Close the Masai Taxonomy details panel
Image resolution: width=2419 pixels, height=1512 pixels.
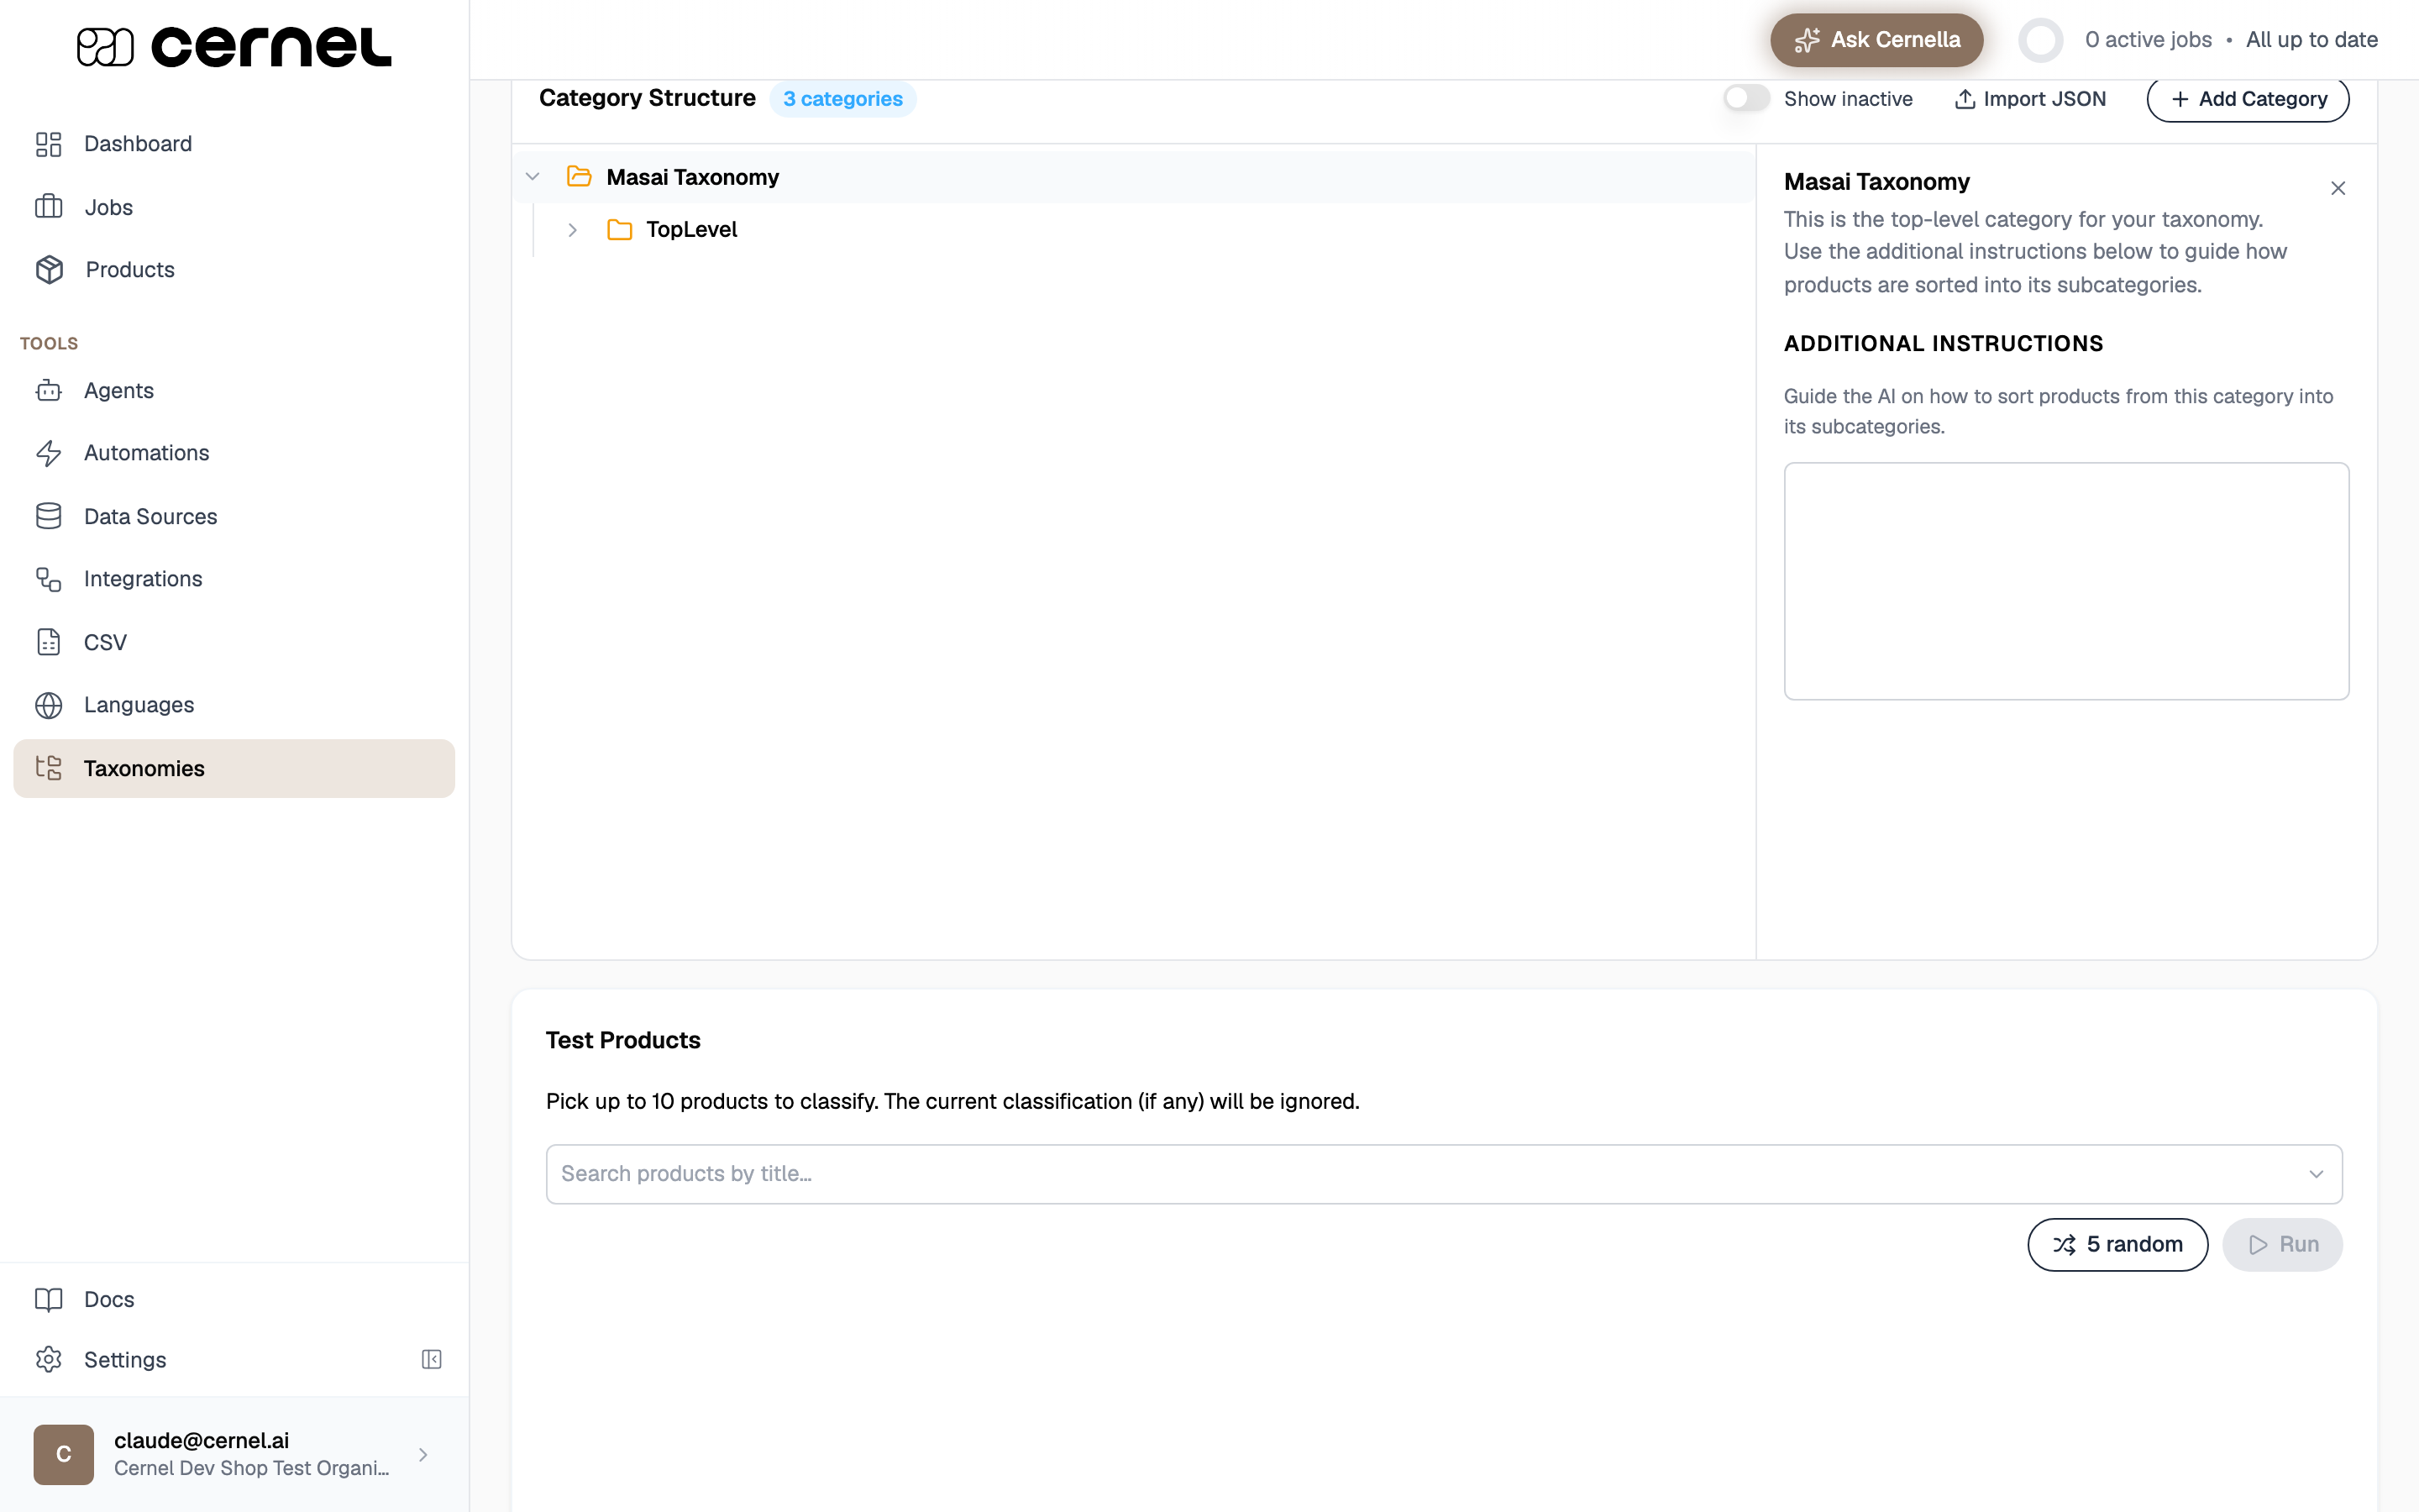click(2337, 188)
